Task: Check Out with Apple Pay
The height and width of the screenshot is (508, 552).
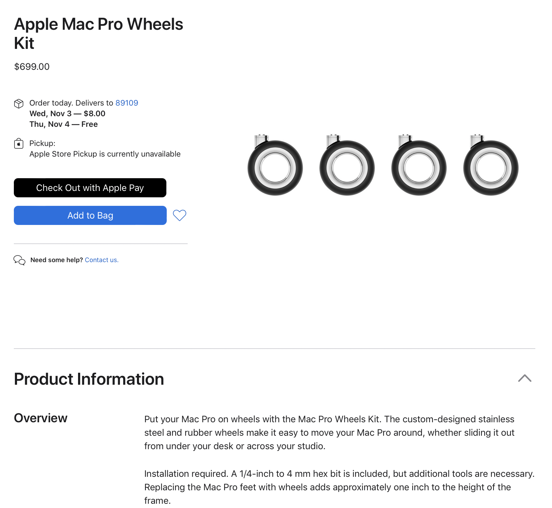Action: tap(90, 188)
